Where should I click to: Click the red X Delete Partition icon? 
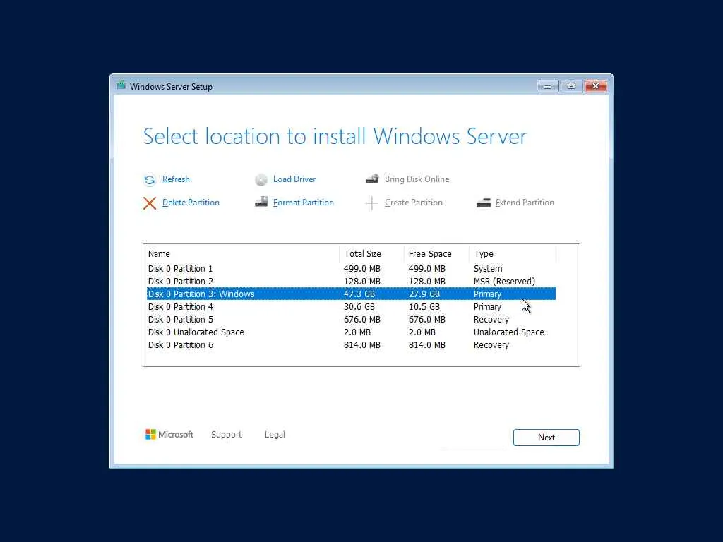pyautogui.click(x=150, y=203)
